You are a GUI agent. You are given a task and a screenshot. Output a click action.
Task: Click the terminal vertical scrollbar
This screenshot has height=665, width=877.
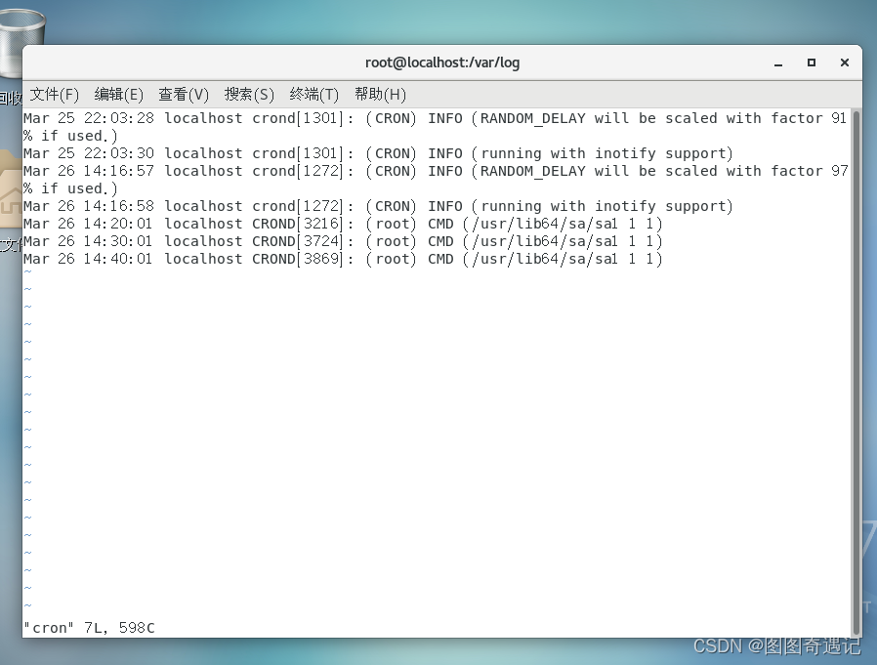(856, 373)
